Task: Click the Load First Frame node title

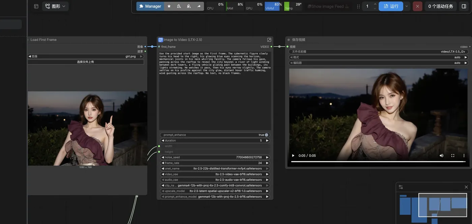Action: click(43, 40)
